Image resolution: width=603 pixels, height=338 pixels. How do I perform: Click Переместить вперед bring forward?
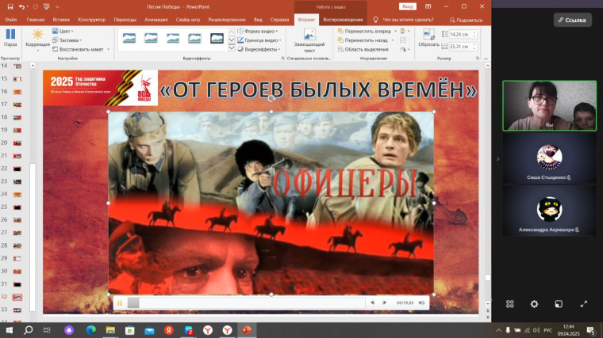(364, 31)
